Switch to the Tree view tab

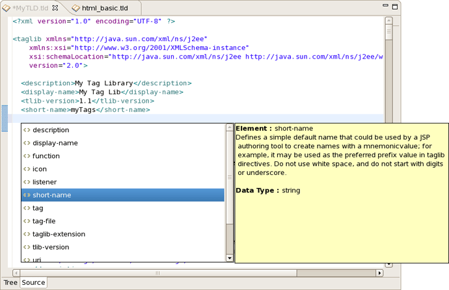point(10,283)
